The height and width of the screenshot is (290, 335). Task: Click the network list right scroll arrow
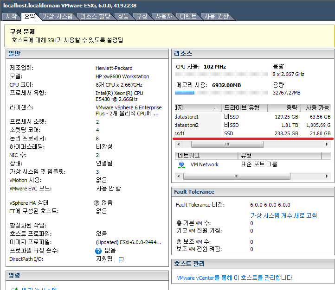click(327, 177)
